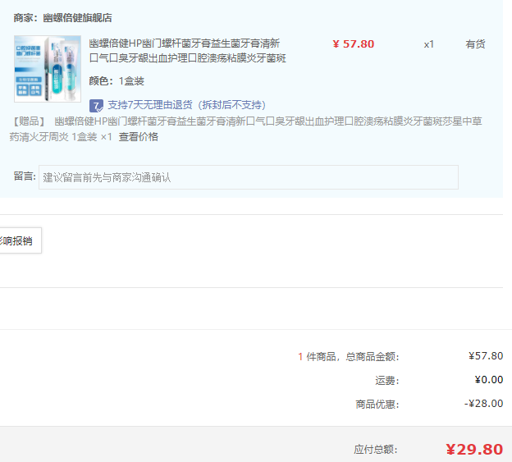Click the merchant name 幽螺倍健旗舰店
The width and height of the screenshot is (512, 462).
[x=77, y=18]
